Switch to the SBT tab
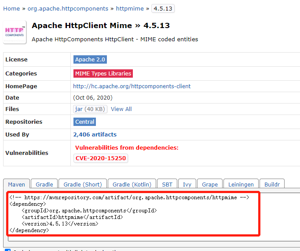This screenshot has height=251, width=300. (167, 184)
